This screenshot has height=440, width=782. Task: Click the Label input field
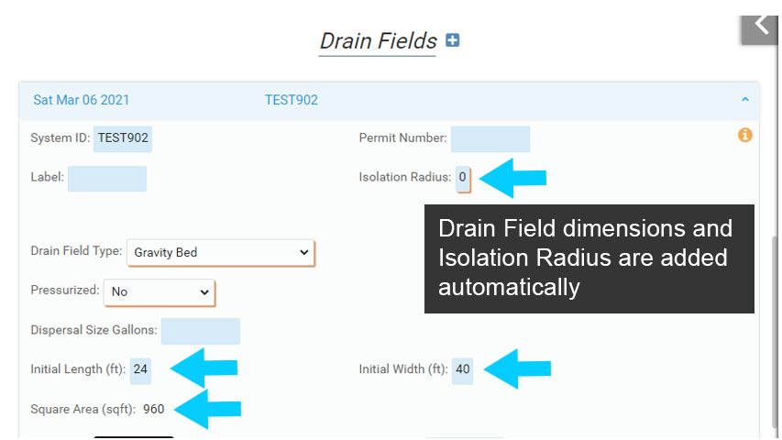tap(106, 178)
